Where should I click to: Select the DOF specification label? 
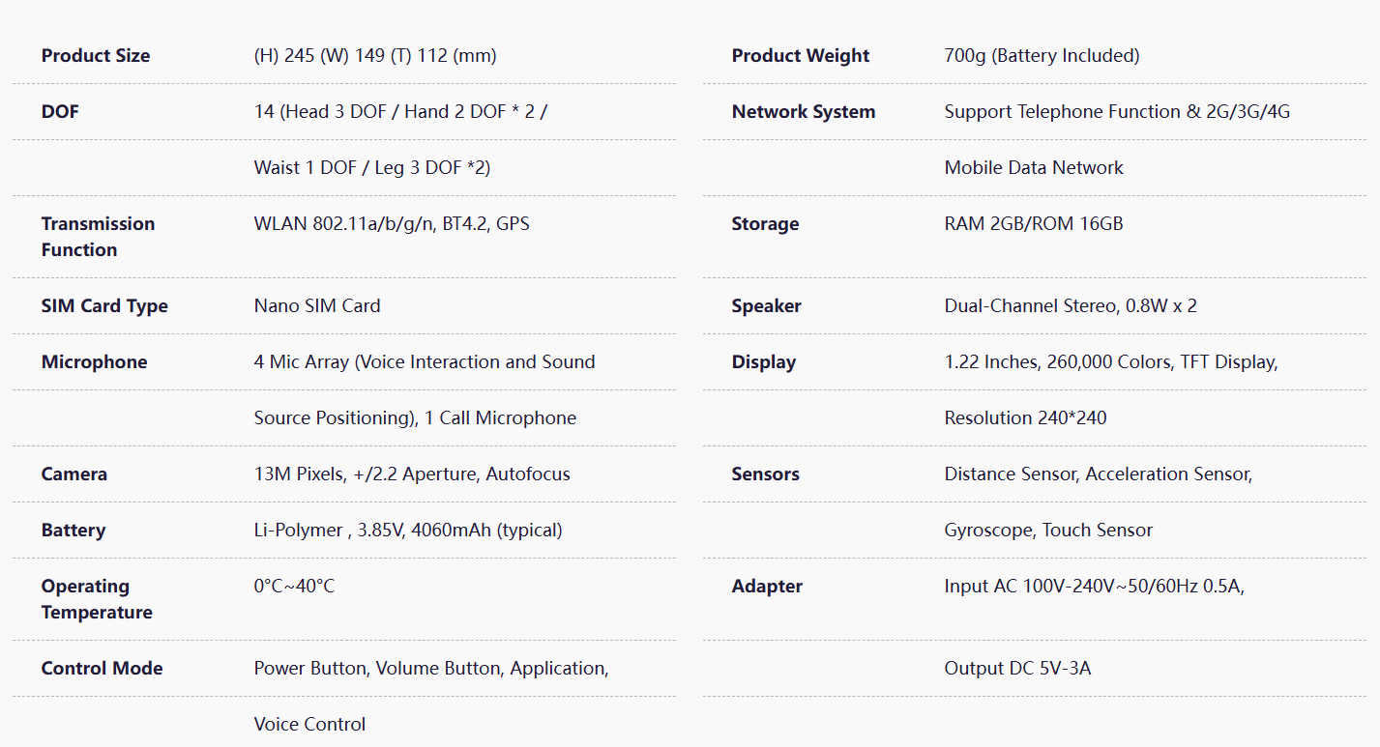(60, 112)
